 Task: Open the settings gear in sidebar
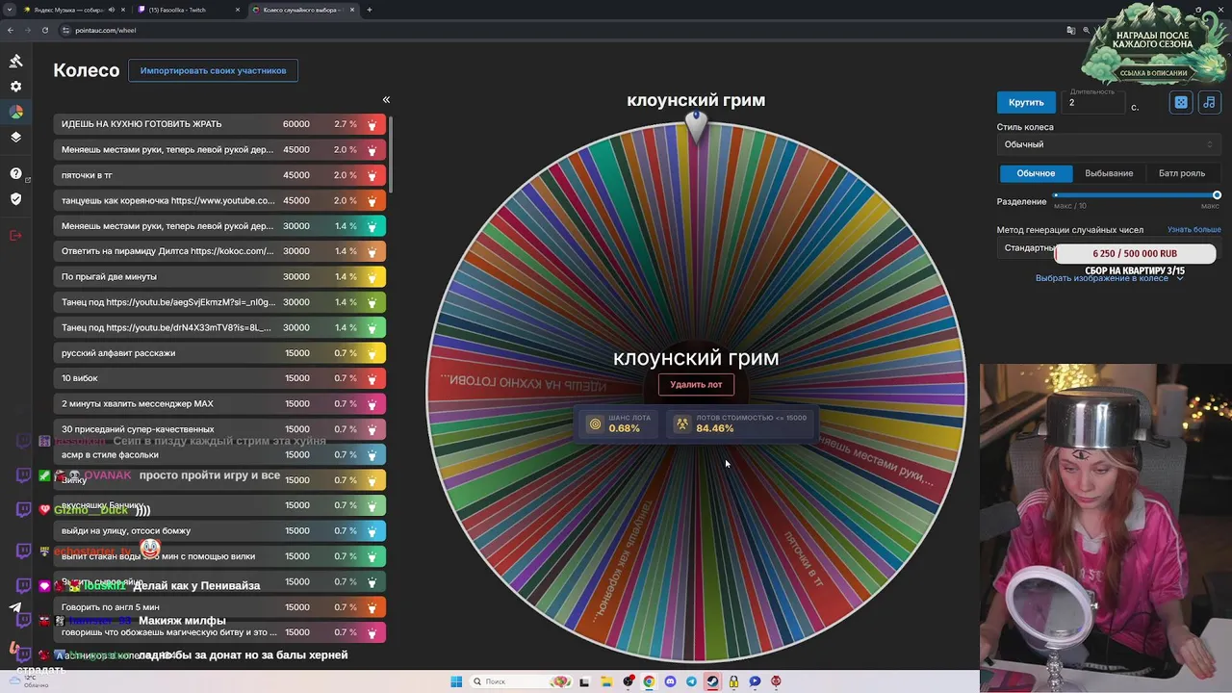click(x=15, y=87)
